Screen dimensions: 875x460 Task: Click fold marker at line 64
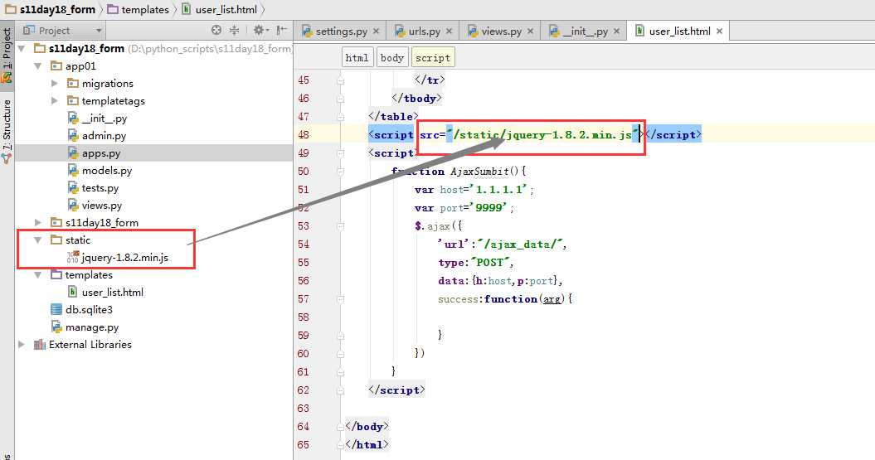(x=340, y=427)
